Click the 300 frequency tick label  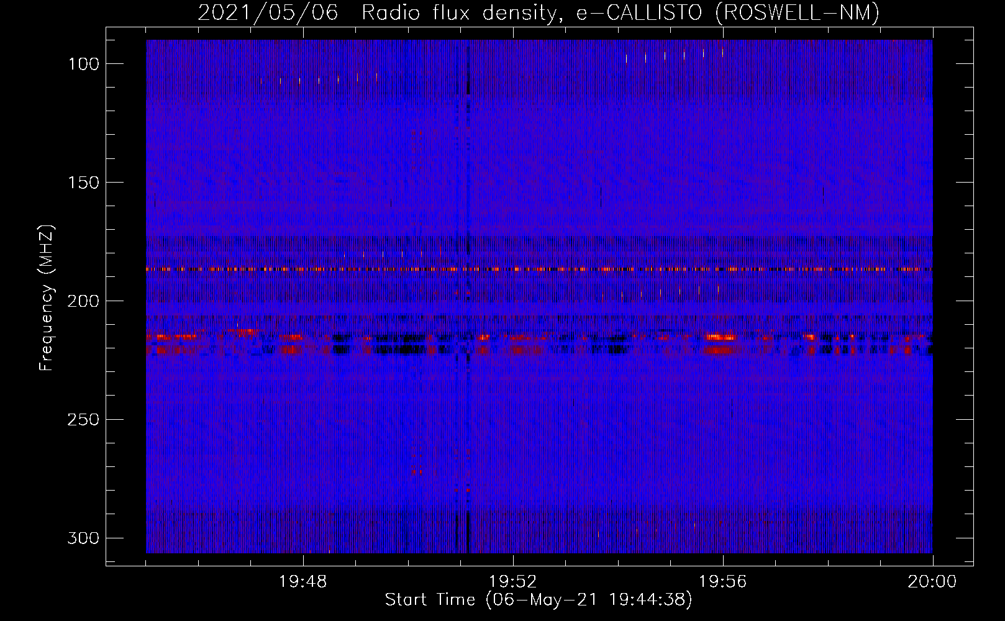[83, 538]
